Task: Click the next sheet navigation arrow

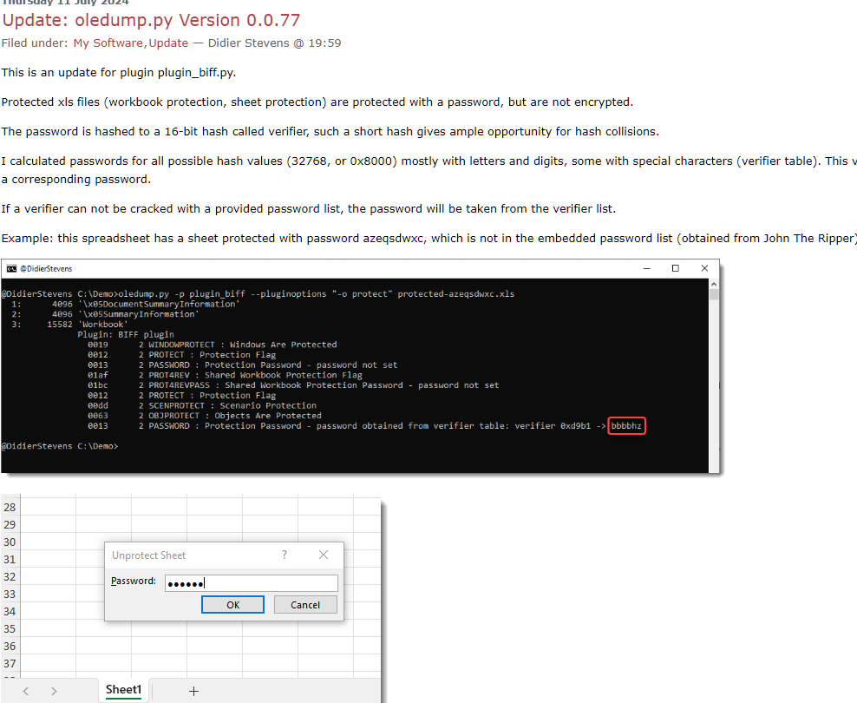Action: tap(54, 691)
